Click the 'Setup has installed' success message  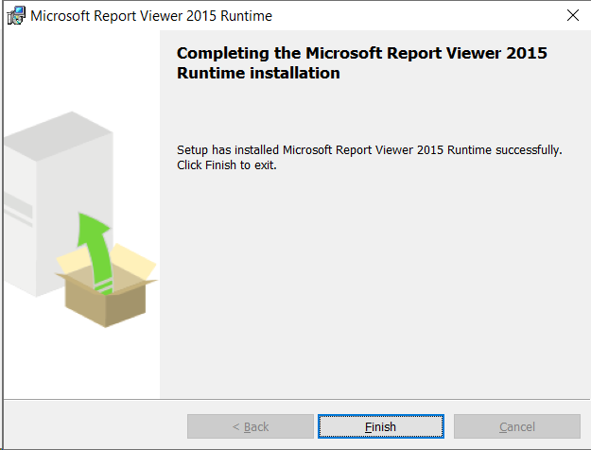point(369,150)
